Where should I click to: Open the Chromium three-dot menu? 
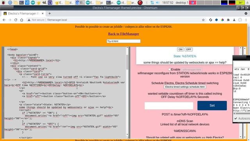click(x=246, y=20)
